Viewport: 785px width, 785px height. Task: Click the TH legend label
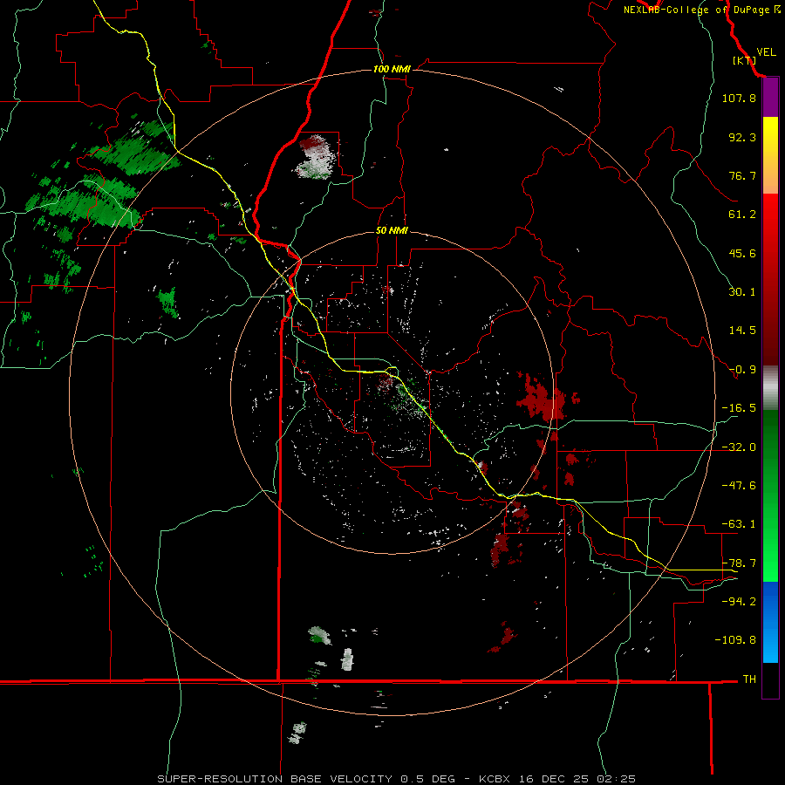tap(749, 679)
